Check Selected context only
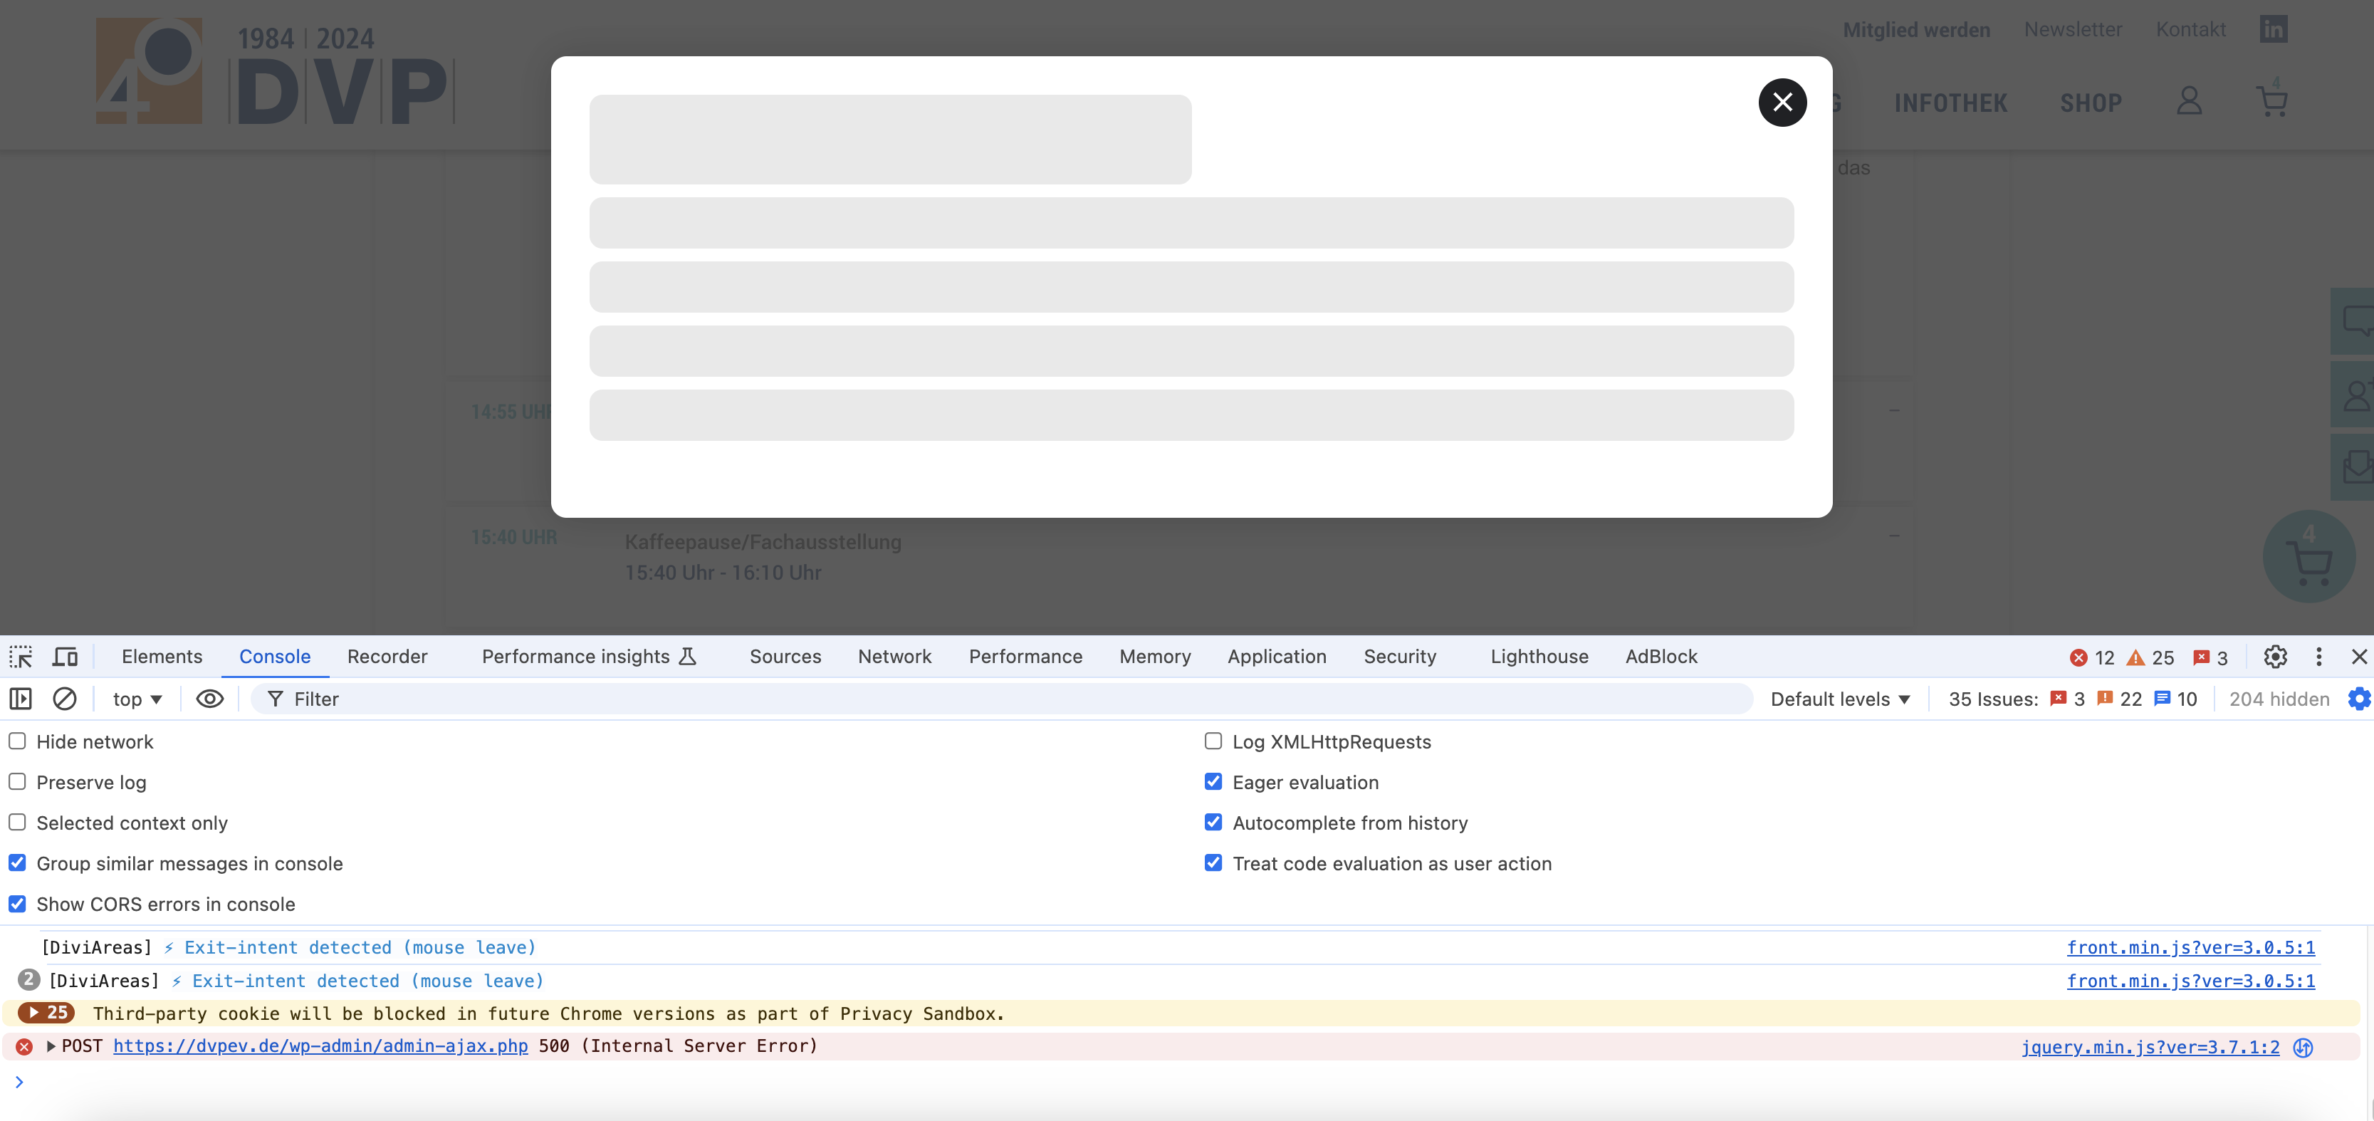This screenshot has height=1121, width=2374. pos(18,823)
